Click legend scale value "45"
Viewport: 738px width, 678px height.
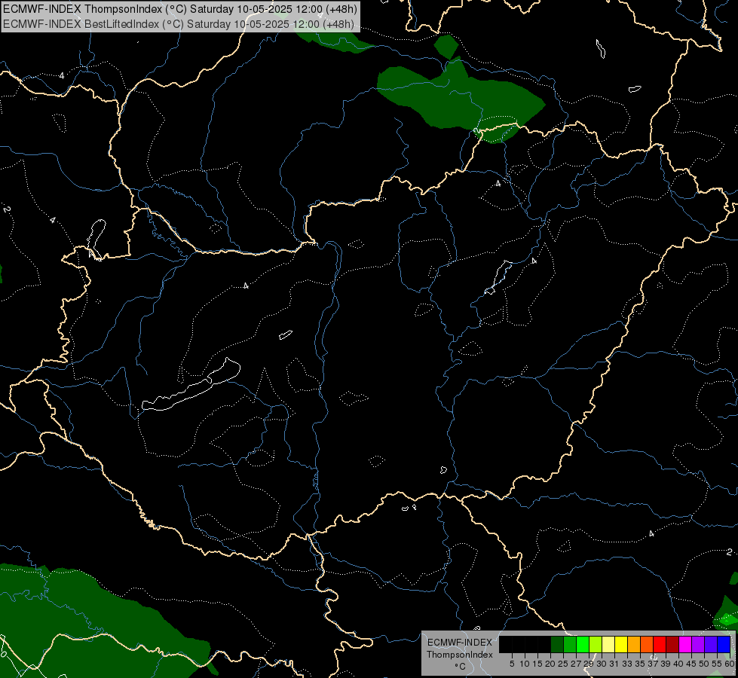point(691,664)
